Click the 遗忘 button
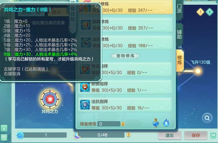 click(170, 135)
